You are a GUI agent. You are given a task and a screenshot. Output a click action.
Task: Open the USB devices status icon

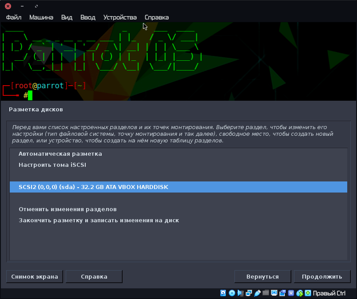coord(257,293)
